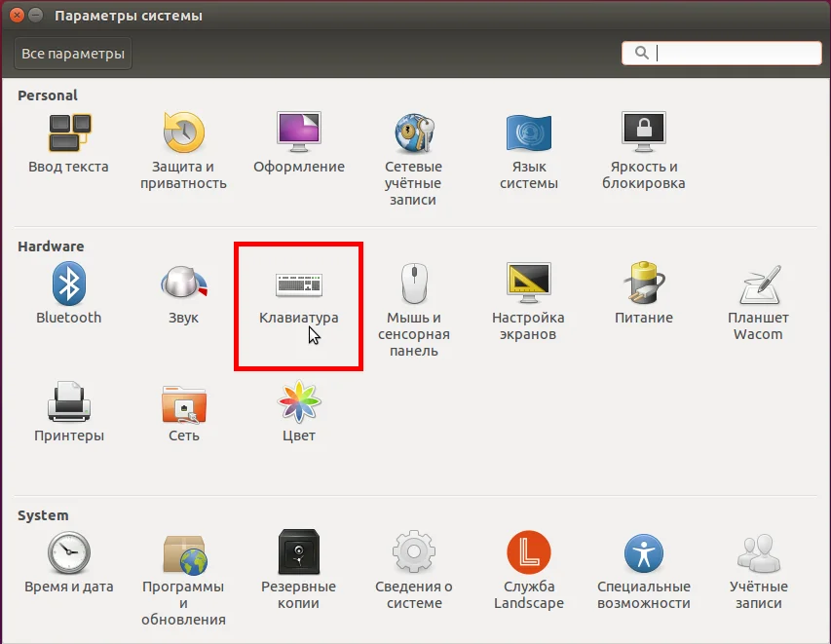This screenshot has height=644, width=831.
Task: Click the Сеть text label
Action: 184,436
